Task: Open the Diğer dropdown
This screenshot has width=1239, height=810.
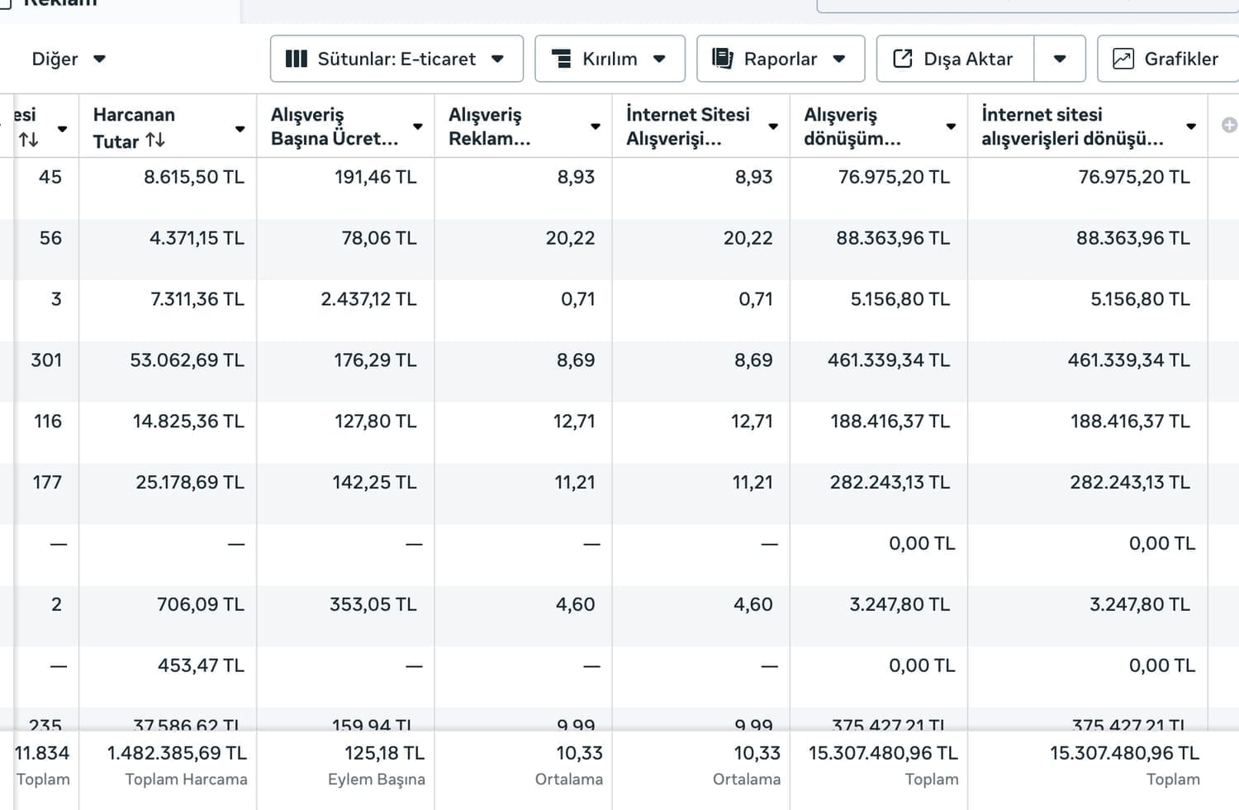Action: (68, 59)
